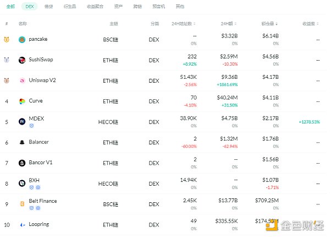Click the silver rank-2 medal beside SushiSwap
330x237 pixels.
coord(7,60)
